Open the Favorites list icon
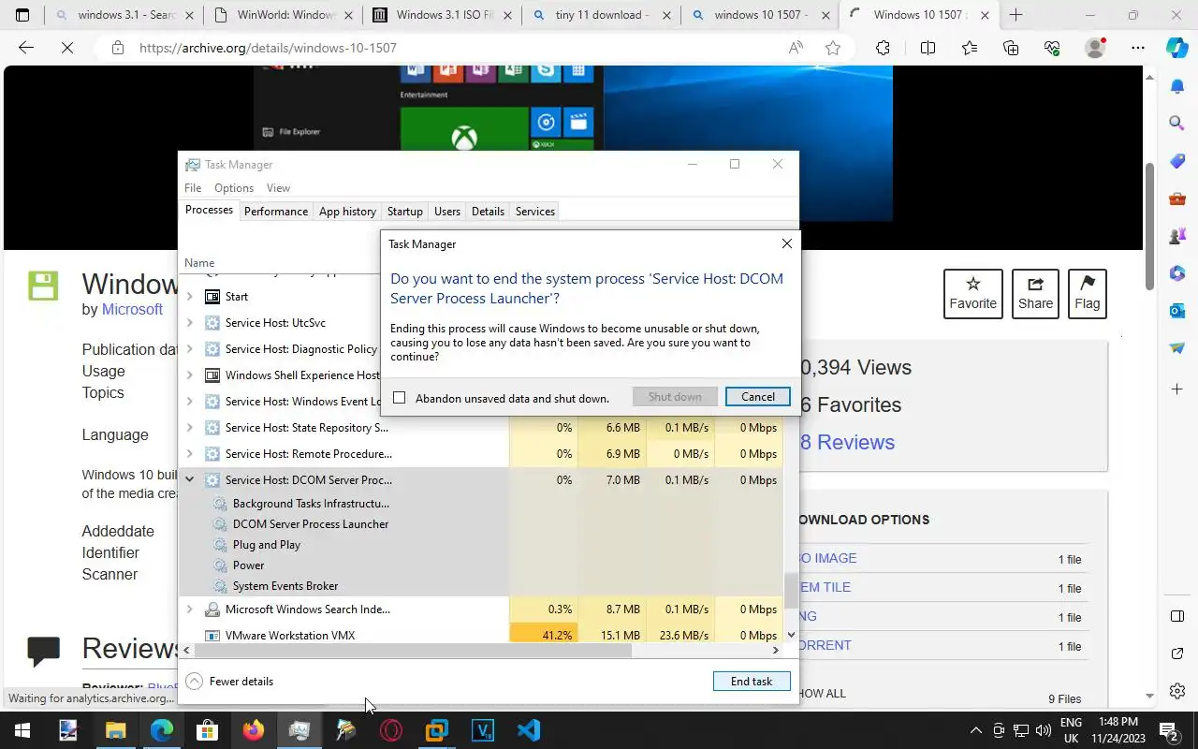This screenshot has height=749, width=1198. pos(970,48)
